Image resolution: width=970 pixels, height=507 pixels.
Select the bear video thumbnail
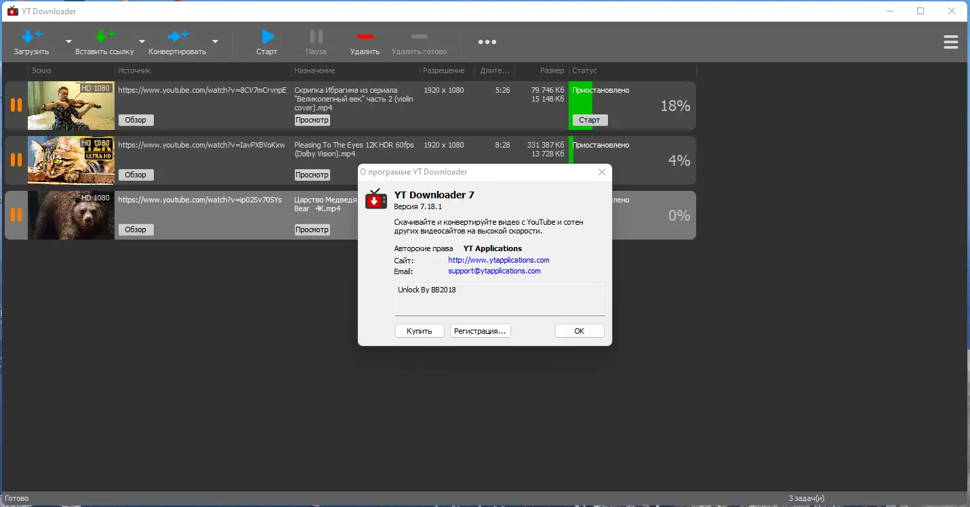[x=71, y=215]
